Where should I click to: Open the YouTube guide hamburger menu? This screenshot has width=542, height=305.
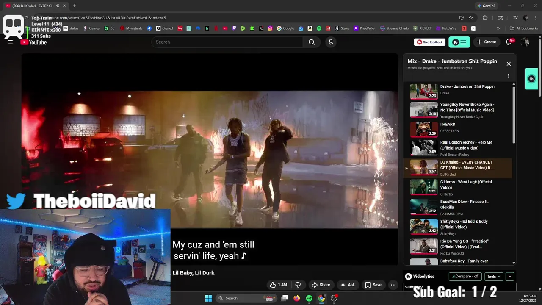click(10, 42)
